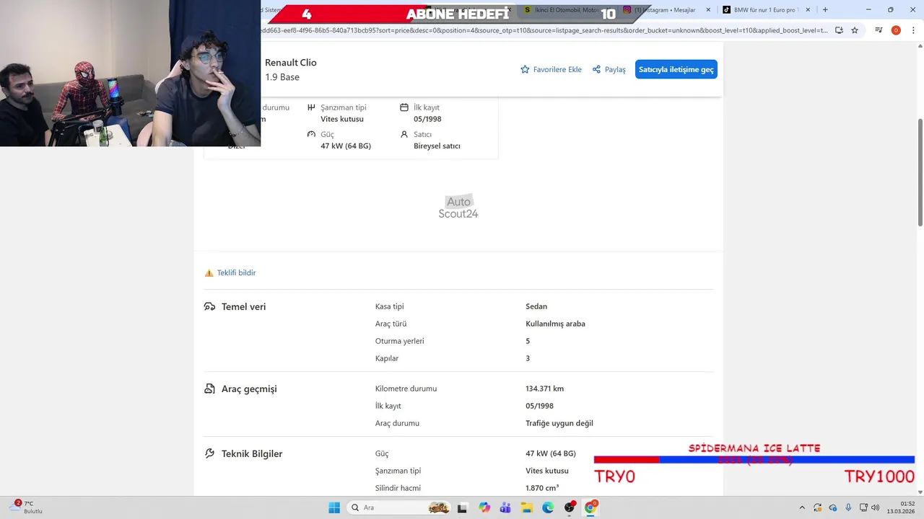Click the AutoScout24 placeholder image
This screenshot has width=924, height=519.
point(458,208)
